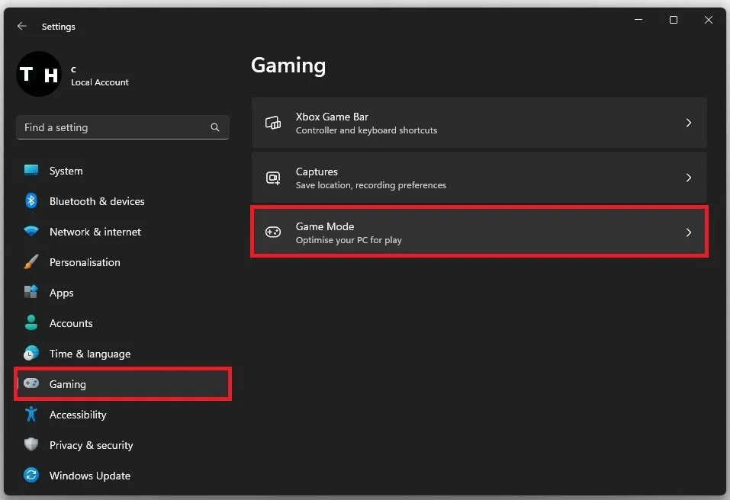The width and height of the screenshot is (730, 500).
Task: Click the Accessibility icon in sidebar
Action: (31, 415)
